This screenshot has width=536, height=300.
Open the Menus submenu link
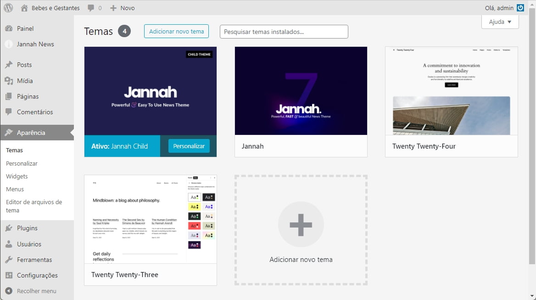pos(15,189)
